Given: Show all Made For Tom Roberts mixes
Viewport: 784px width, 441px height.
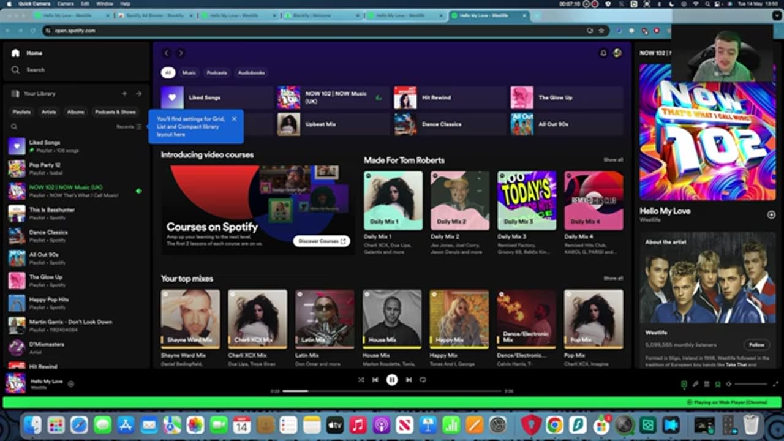Looking at the screenshot, I should point(613,160).
